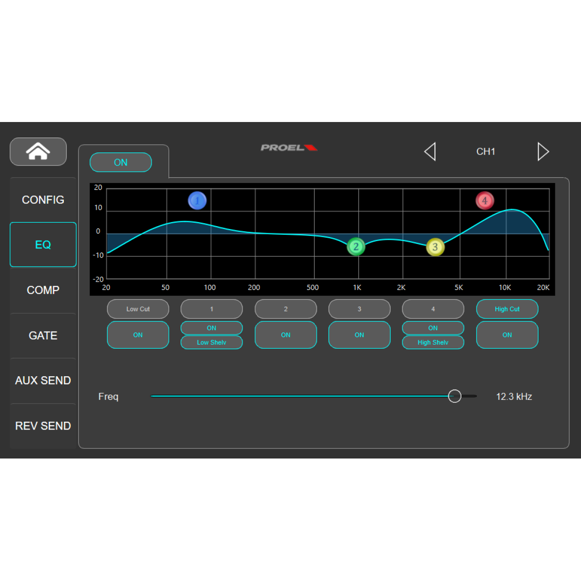This screenshot has height=581, width=581.
Task: Select the blue EQ band 1 node
Action: pos(198,200)
